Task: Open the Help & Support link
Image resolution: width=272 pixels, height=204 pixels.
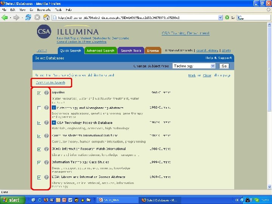Action: coord(219,58)
